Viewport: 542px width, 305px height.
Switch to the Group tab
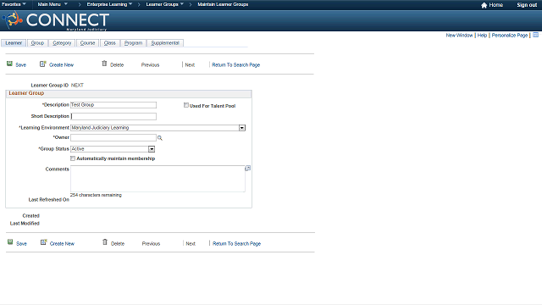click(x=37, y=43)
